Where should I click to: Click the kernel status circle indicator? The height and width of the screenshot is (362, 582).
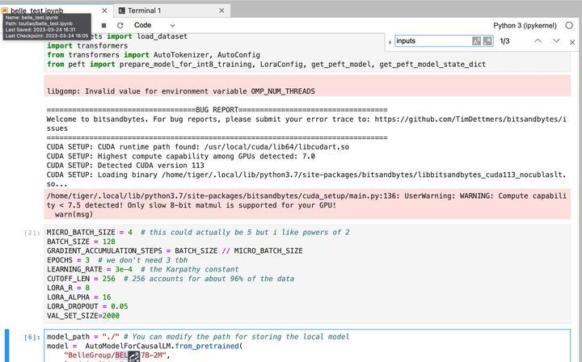569,25
